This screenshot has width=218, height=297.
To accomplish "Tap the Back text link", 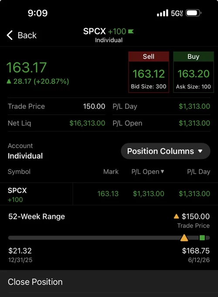I will click(x=27, y=35).
